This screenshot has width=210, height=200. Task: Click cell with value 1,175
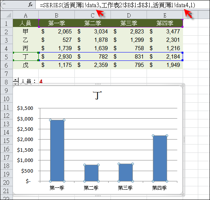click(57, 65)
